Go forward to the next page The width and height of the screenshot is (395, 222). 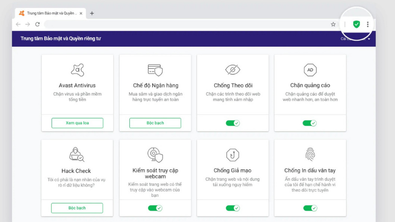point(28,24)
